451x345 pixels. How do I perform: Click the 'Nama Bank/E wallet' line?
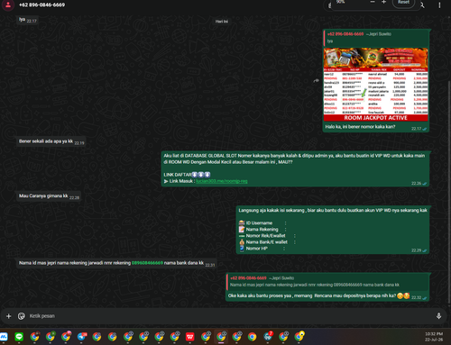coord(266,242)
